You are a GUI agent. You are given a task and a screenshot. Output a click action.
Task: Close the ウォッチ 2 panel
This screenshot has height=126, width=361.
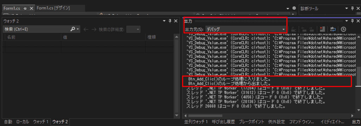(x=176, y=21)
